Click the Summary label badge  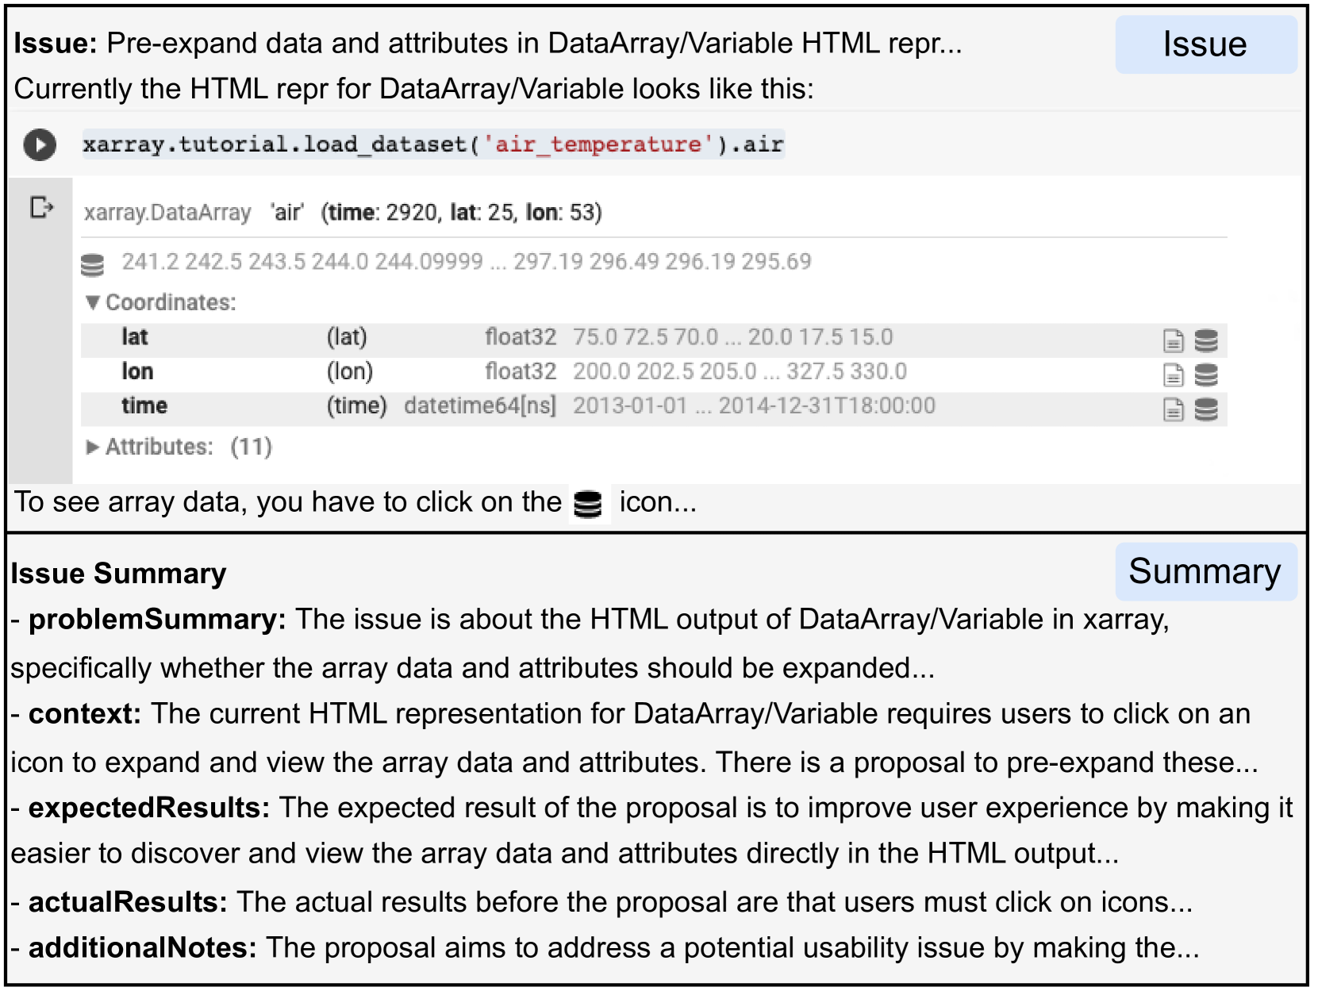pyautogui.click(x=1205, y=571)
